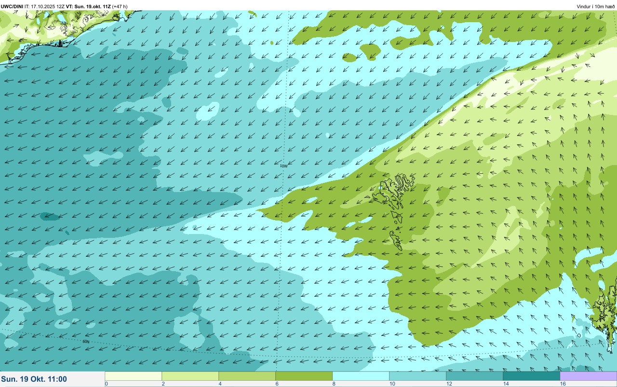
Task: Click the legend value 8 label
Action: 334,384
